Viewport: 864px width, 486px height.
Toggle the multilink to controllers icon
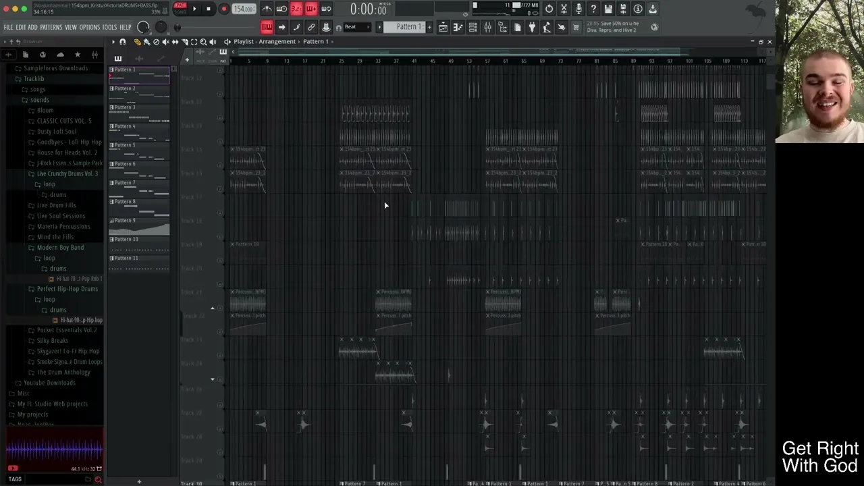[326, 27]
